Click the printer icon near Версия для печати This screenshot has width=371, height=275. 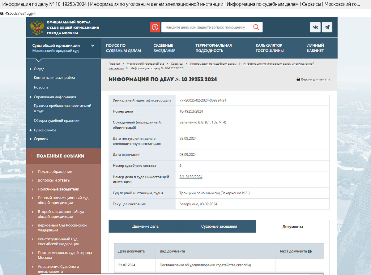tap(298, 79)
